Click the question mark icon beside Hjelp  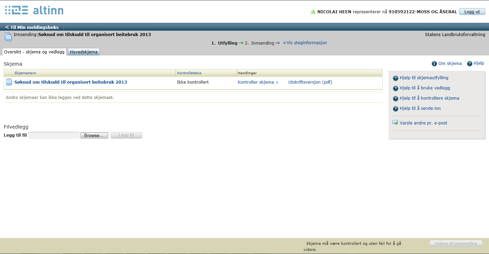[x=470, y=64]
